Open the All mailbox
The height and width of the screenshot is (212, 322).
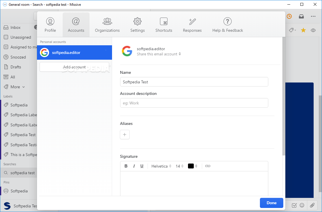pos(18,77)
